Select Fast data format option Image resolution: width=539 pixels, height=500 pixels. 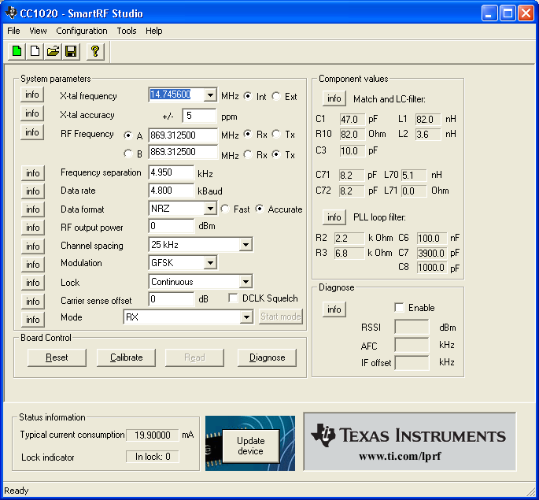(225, 209)
